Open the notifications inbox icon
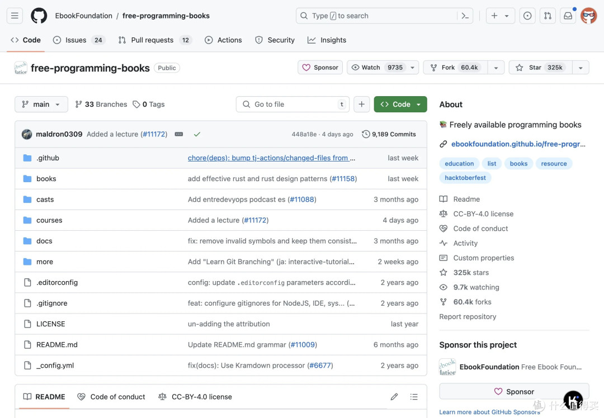The width and height of the screenshot is (604, 418). [x=568, y=16]
